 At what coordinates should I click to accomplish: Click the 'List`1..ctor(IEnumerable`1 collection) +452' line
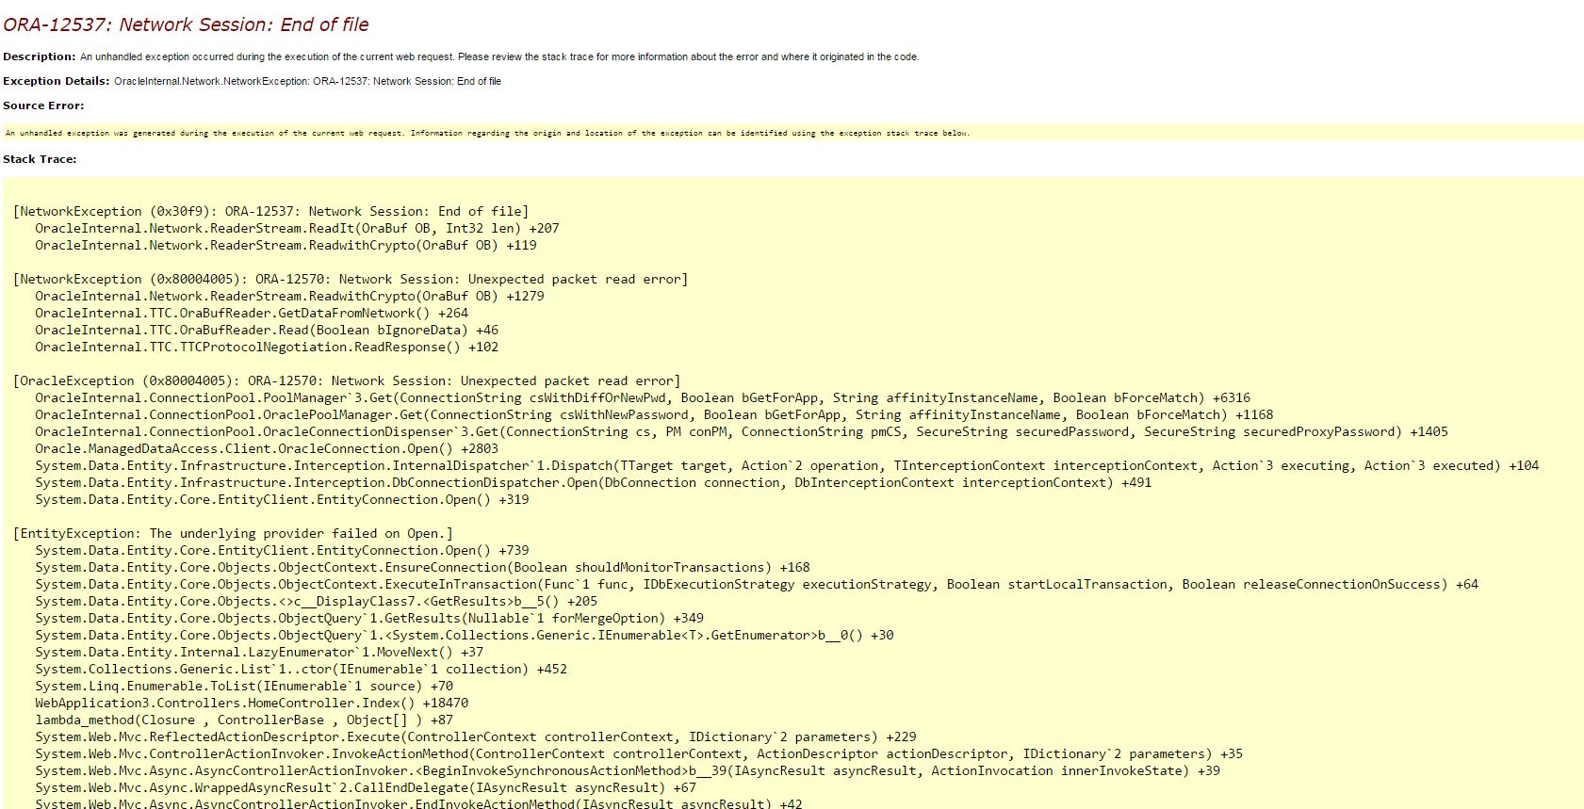click(x=301, y=670)
